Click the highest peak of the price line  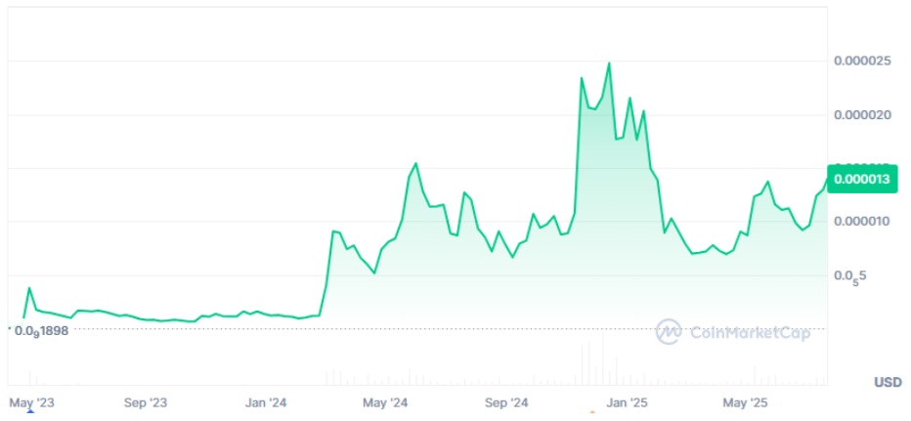[609, 63]
